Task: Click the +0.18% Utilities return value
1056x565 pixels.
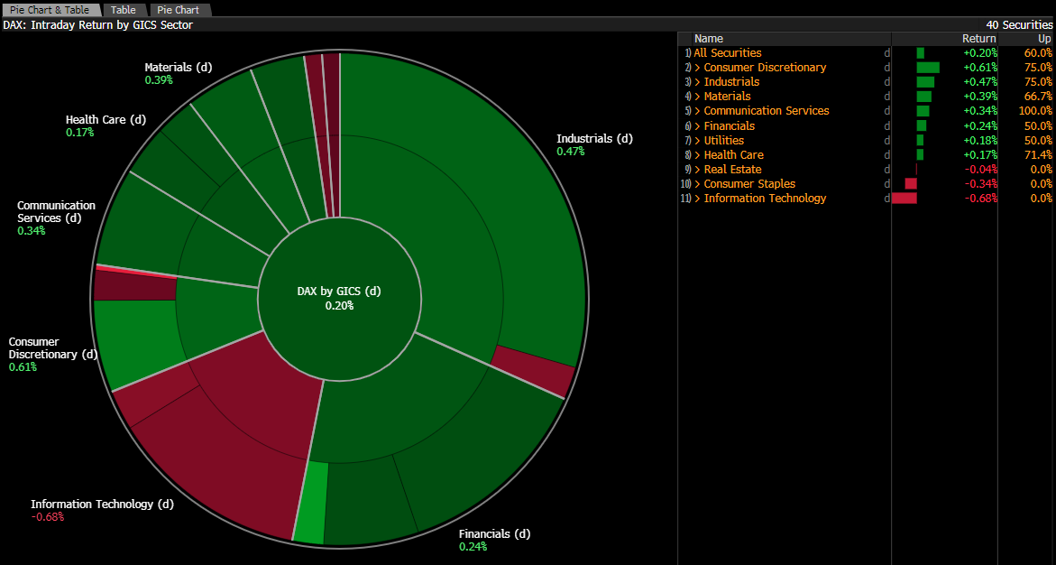Action: (x=980, y=140)
